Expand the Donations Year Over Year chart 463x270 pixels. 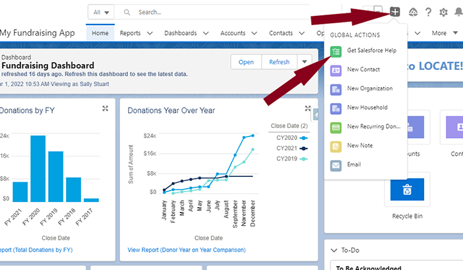[x=308, y=108]
